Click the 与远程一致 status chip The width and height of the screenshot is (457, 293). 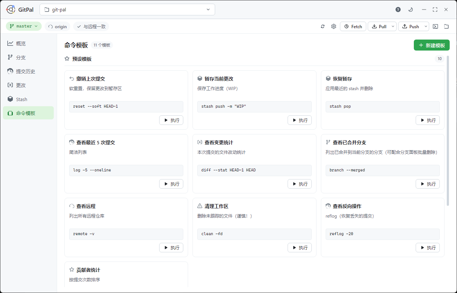[91, 26]
